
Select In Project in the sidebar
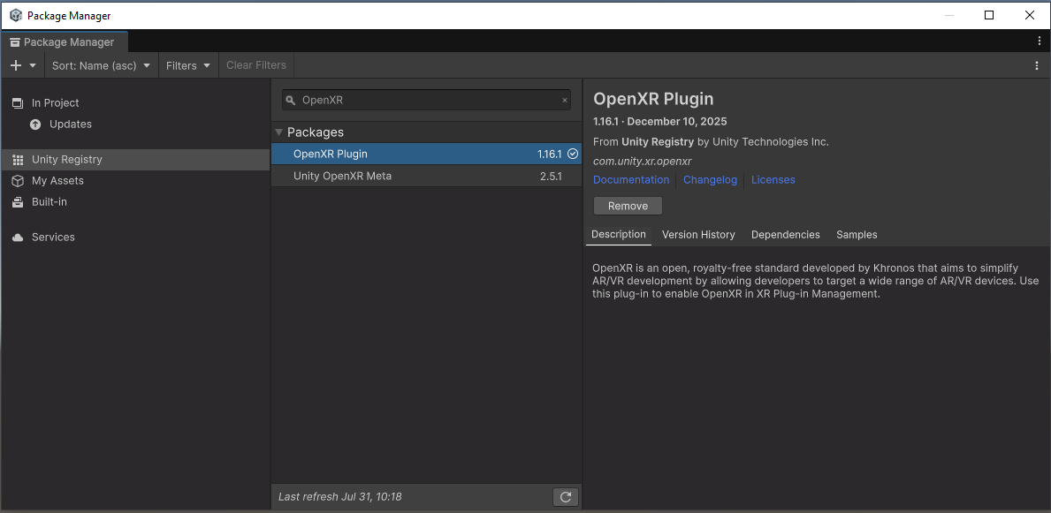point(134,103)
